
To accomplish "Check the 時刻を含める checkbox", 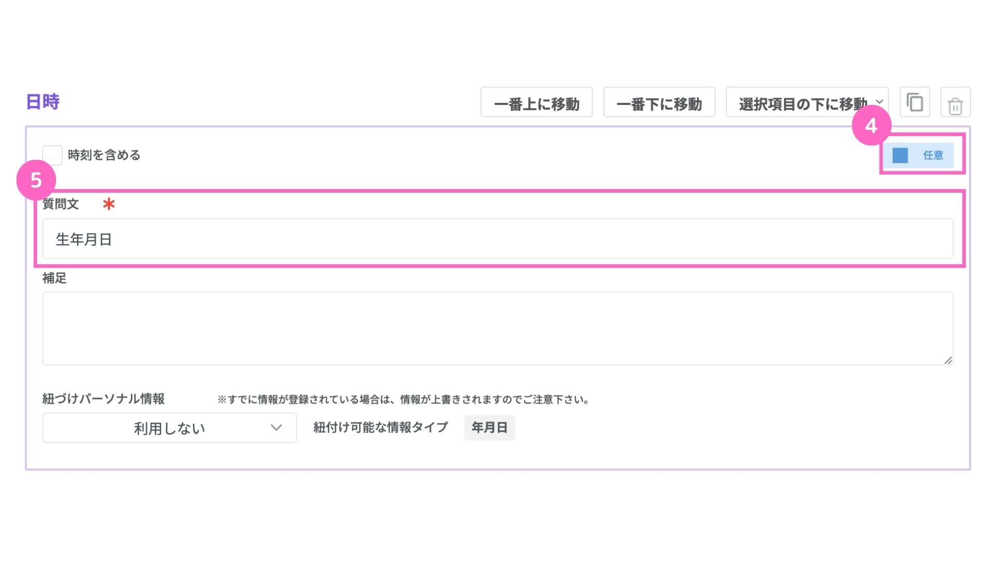I will coord(52,155).
